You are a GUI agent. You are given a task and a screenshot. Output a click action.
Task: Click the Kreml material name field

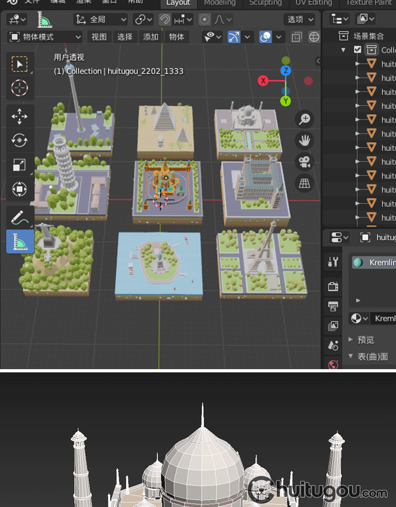click(383, 318)
